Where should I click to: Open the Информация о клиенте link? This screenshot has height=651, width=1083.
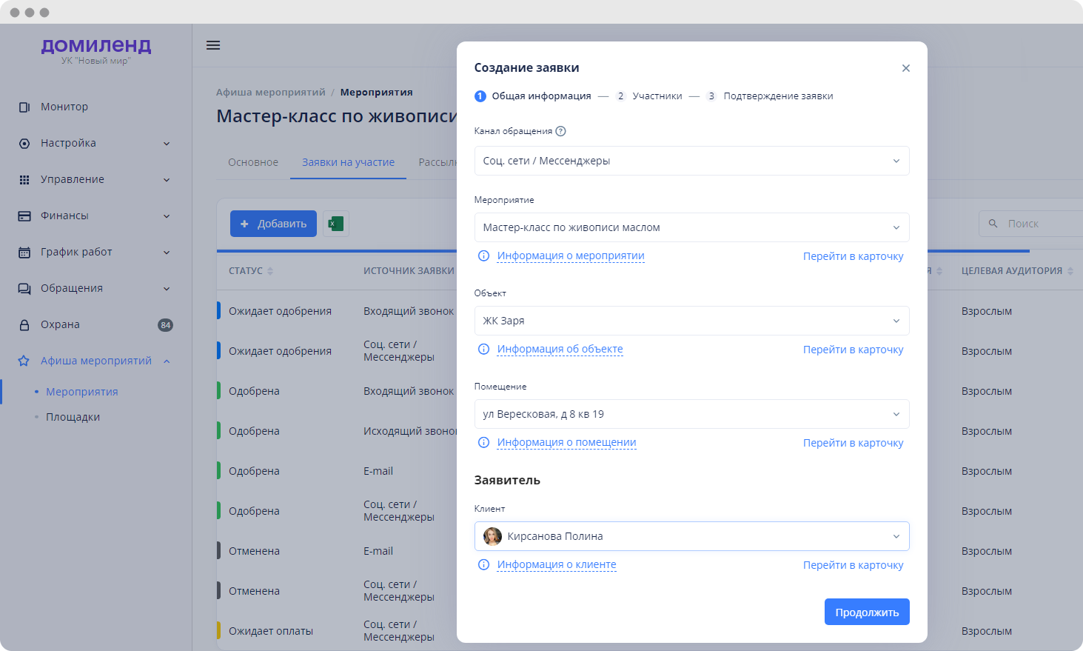coord(557,565)
